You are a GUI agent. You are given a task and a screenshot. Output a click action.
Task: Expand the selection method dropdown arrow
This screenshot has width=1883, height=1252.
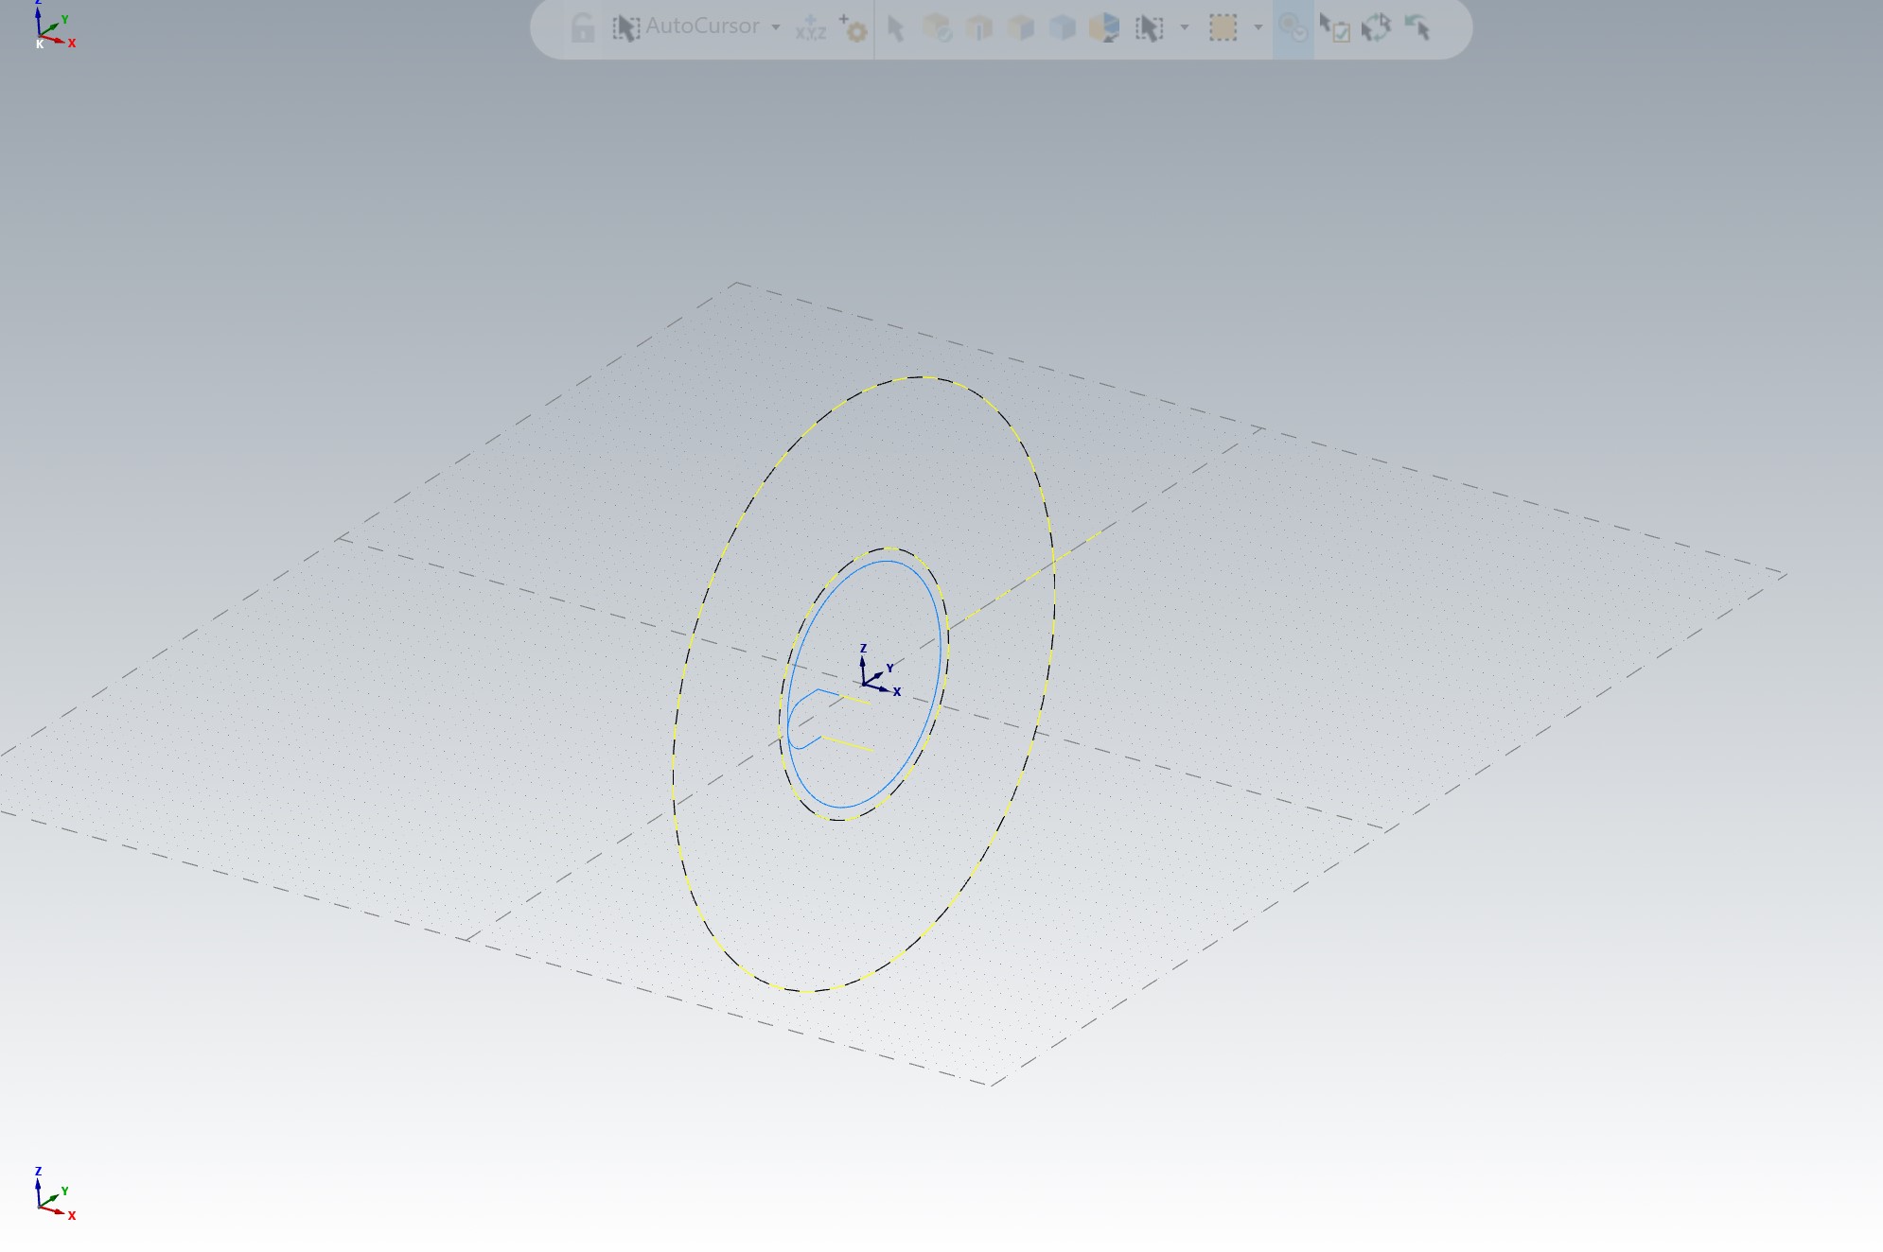click(x=1185, y=27)
